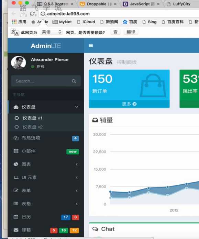Click the browser back arrow
Viewport: 199px width, 239px height.
point(14,14)
